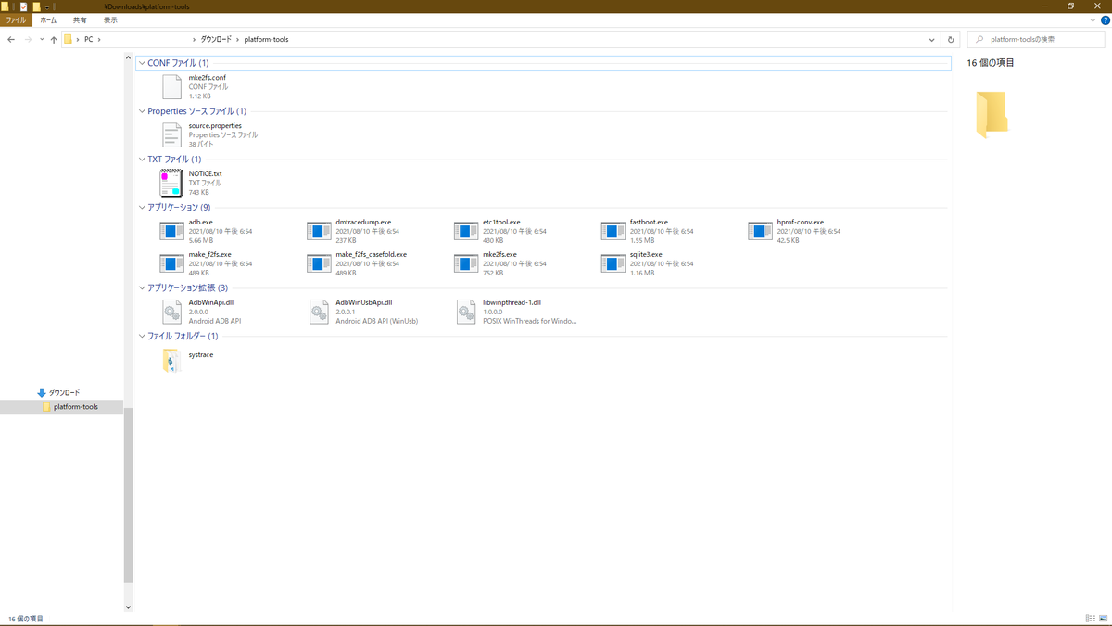This screenshot has height=626, width=1112.
Task: Click the navigation pane scroll down arrow
Action: (128, 607)
